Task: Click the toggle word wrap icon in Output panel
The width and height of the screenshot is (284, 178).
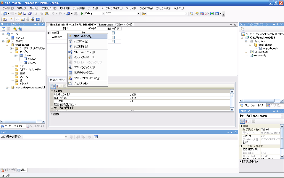Action: [96, 137]
